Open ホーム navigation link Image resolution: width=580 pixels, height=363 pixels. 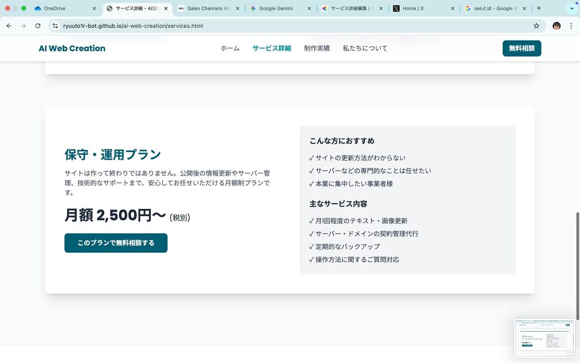[x=230, y=48]
